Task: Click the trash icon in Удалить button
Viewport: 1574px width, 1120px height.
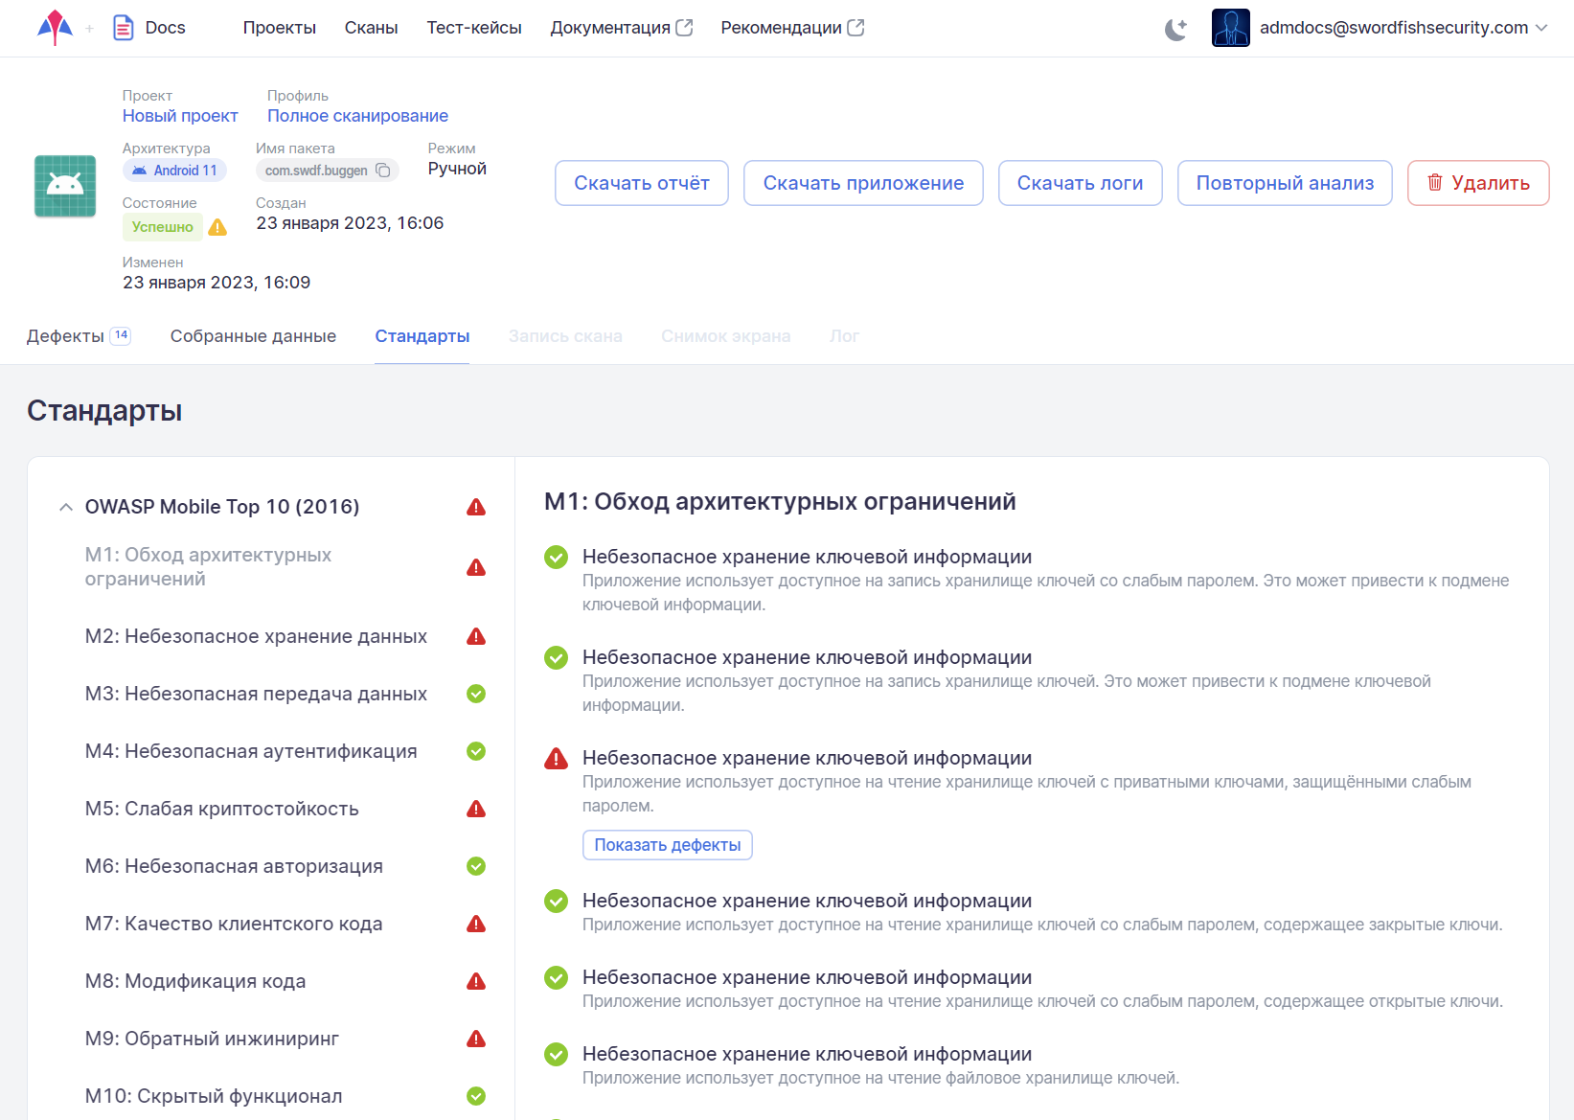Action: click(x=1435, y=182)
